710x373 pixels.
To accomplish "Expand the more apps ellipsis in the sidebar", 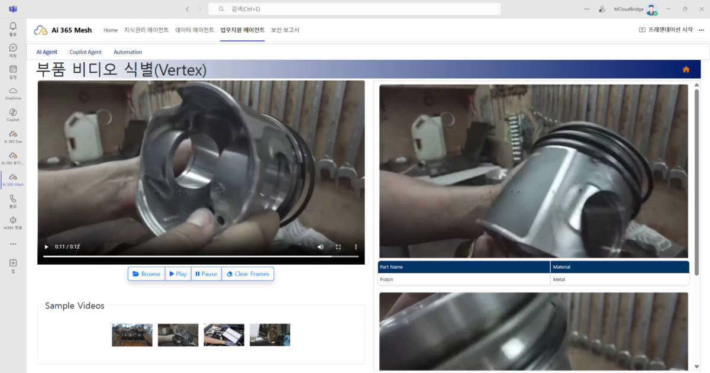I will coord(13,243).
